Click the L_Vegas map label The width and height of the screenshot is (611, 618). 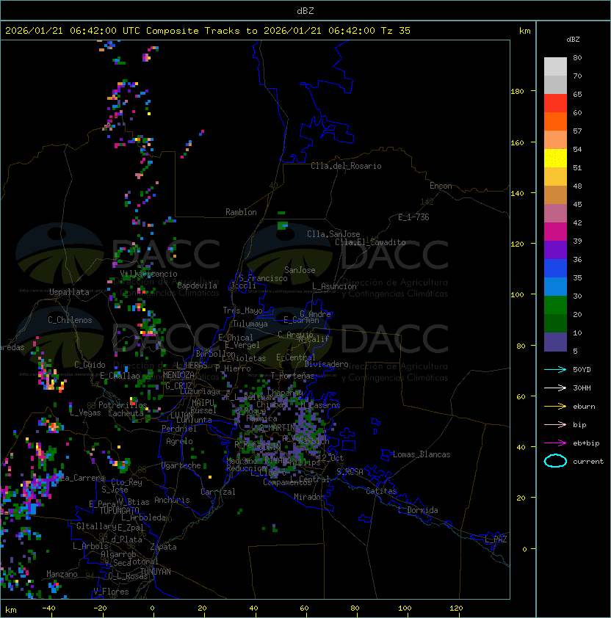(85, 412)
